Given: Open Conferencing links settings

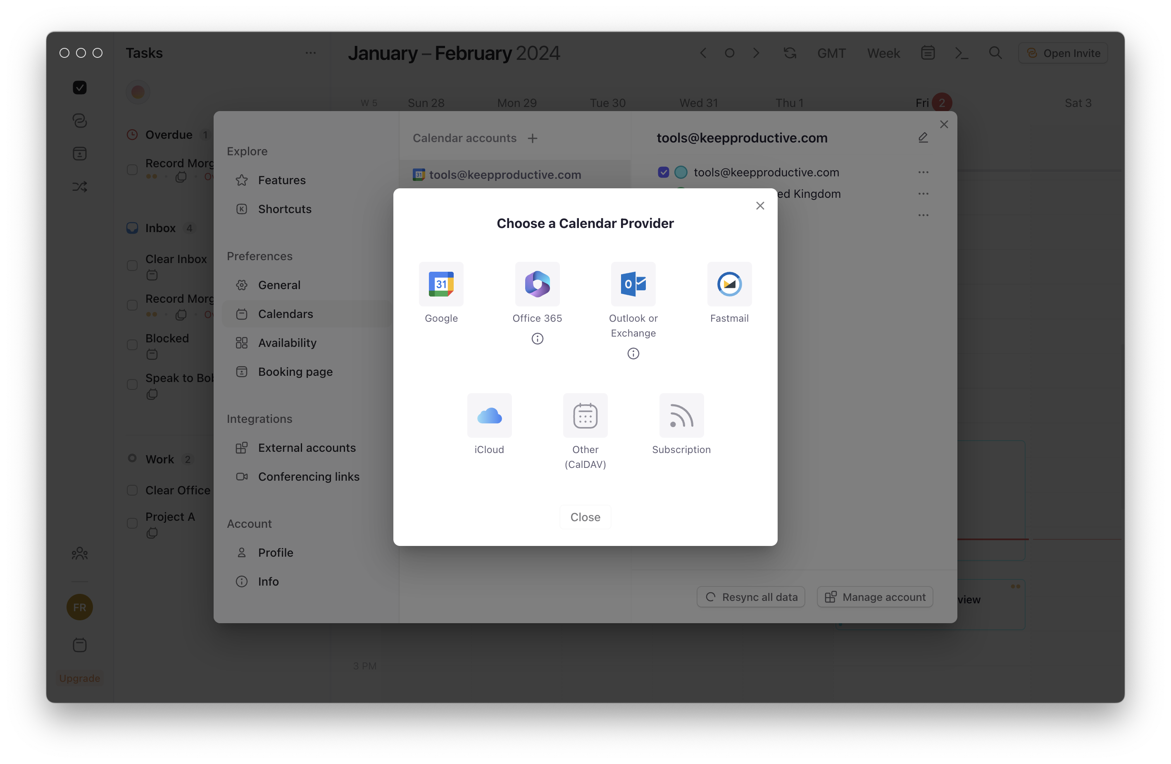Looking at the screenshot, I should coord(307,477).
